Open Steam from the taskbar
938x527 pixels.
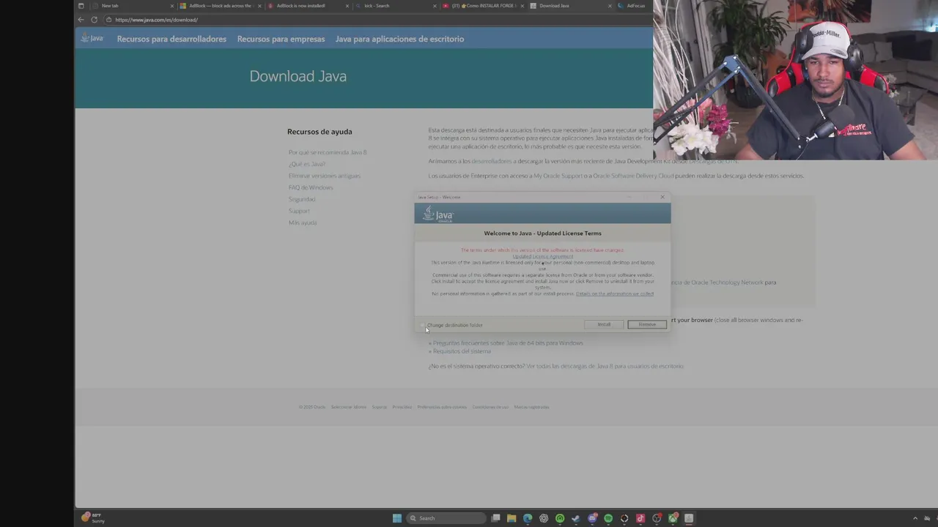tap(575, 518)
